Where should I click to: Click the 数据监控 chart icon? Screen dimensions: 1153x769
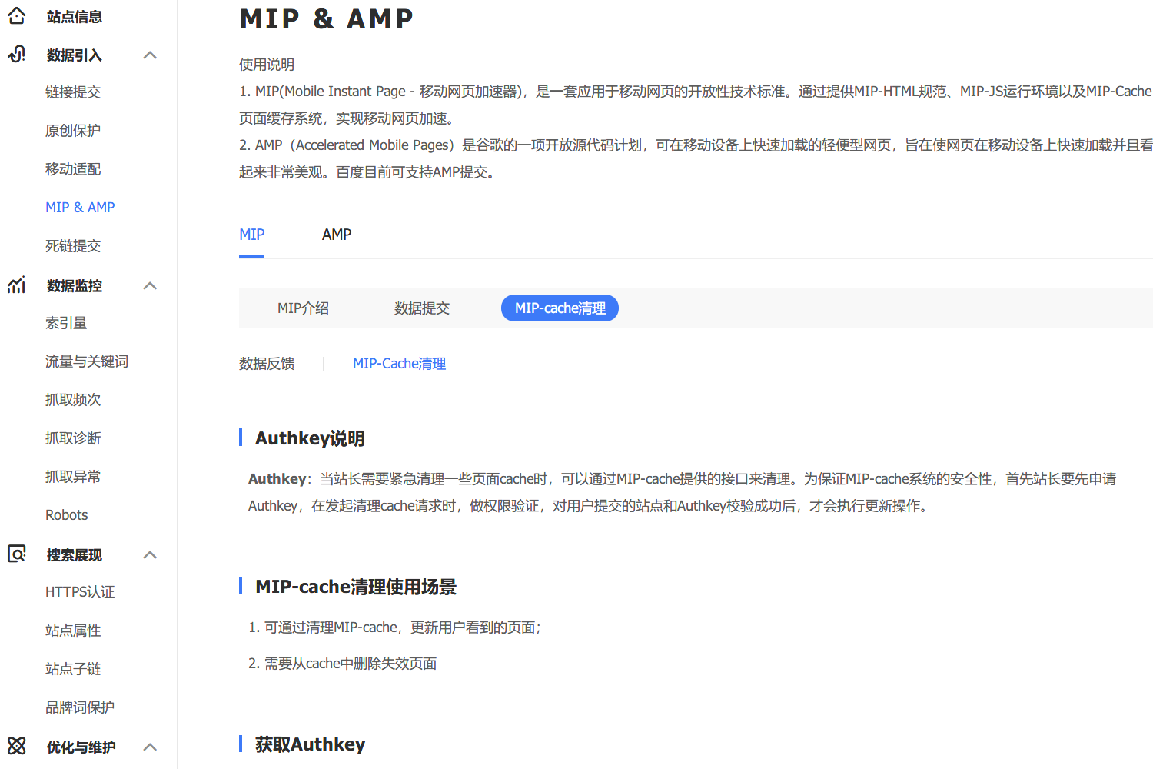point(16,285)
